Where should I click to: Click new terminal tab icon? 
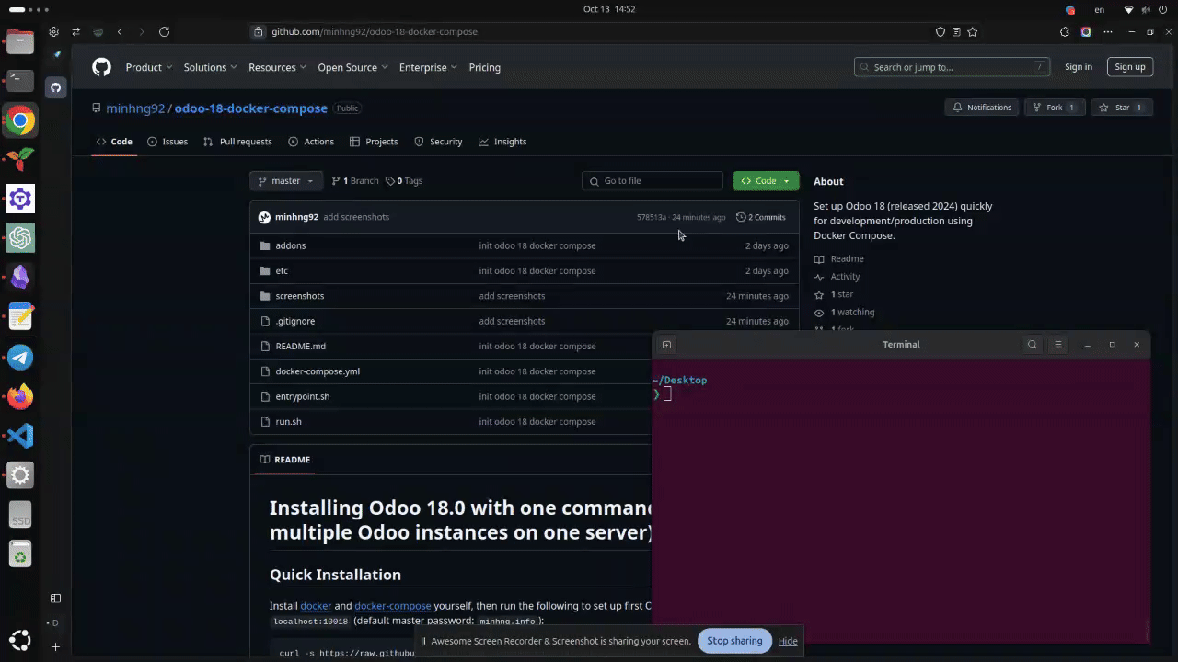tap(667, 344)
